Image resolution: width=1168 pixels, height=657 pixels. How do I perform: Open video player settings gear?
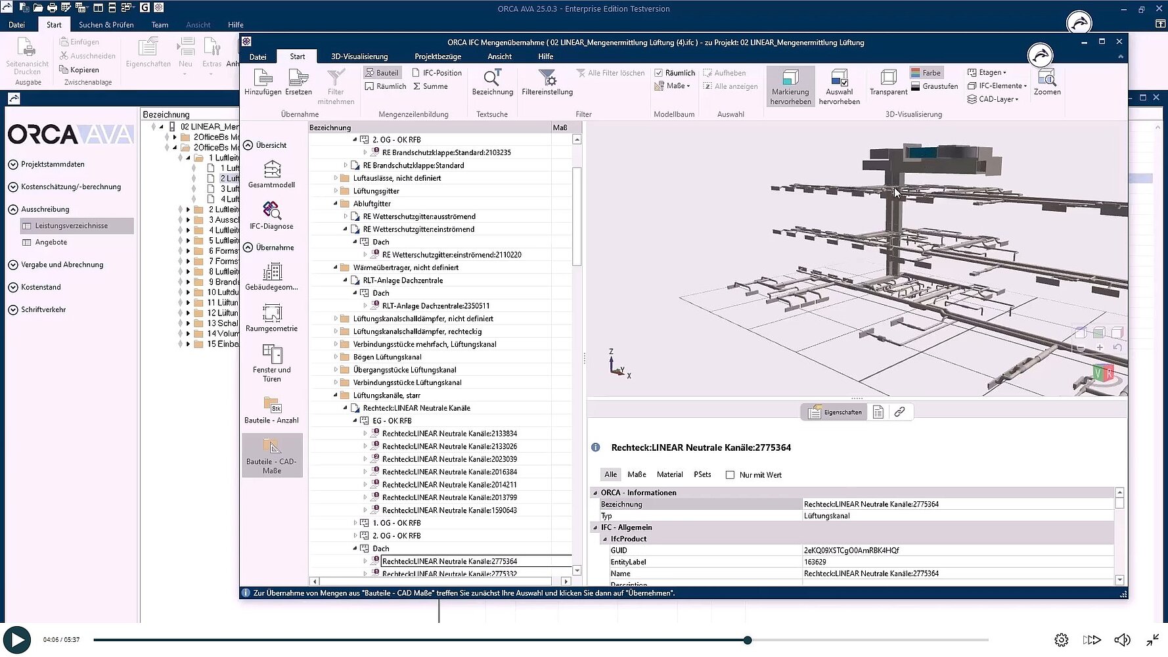[x=1061, y=640]
